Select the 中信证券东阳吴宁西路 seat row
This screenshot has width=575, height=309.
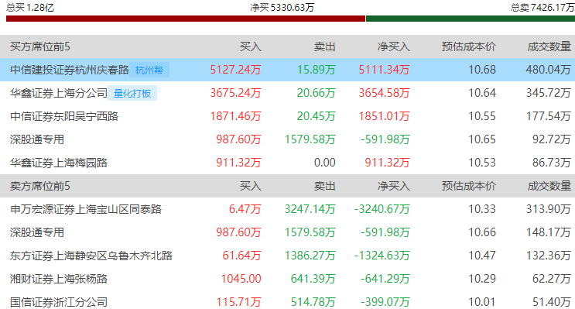(x=288, y=116)
